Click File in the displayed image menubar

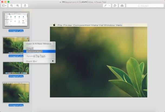pos(60,25)
